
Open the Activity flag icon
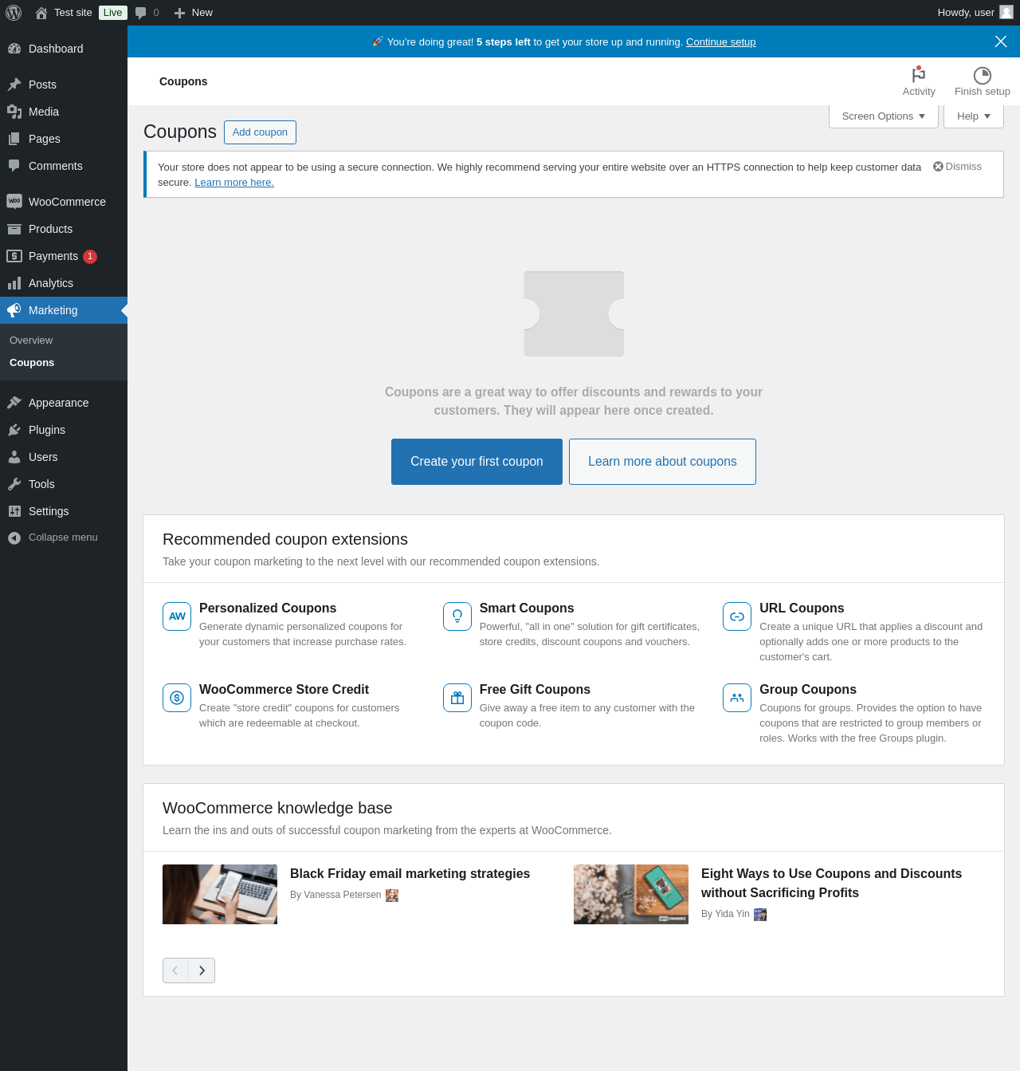coord(919,75)
